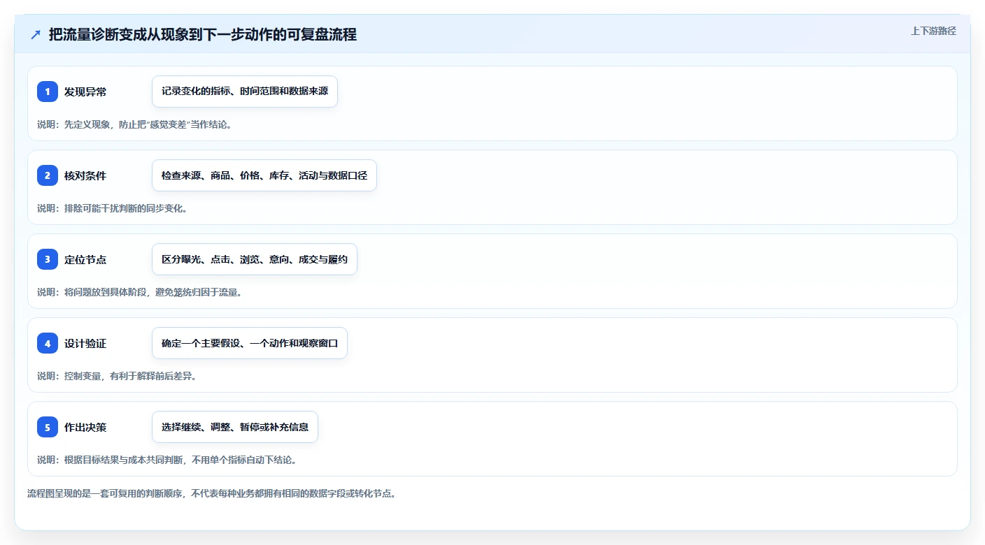
Task: Click the note 根据目标结果与成本共同判断
Action: [166, 460]
